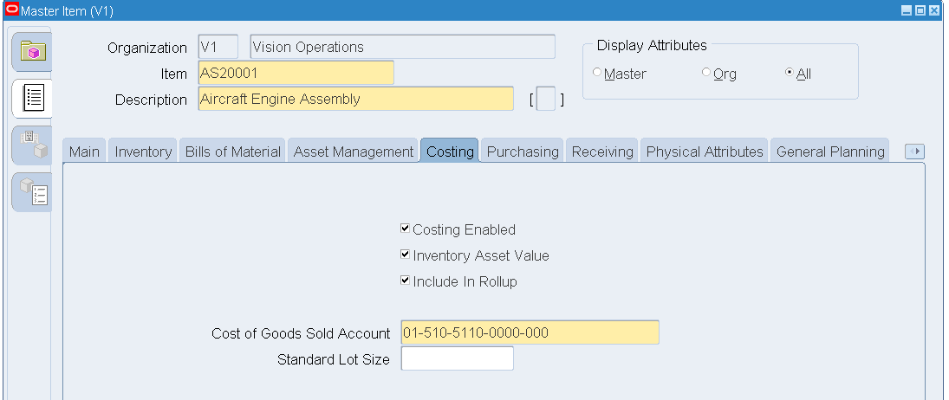Click the Cost of Goods Sold Account label

point(301,333)
